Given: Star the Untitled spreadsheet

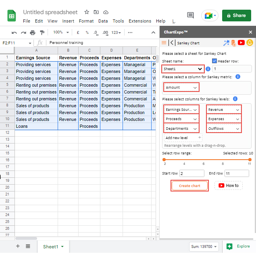Looking at the screenshot, I should click(x=87, y=12).
